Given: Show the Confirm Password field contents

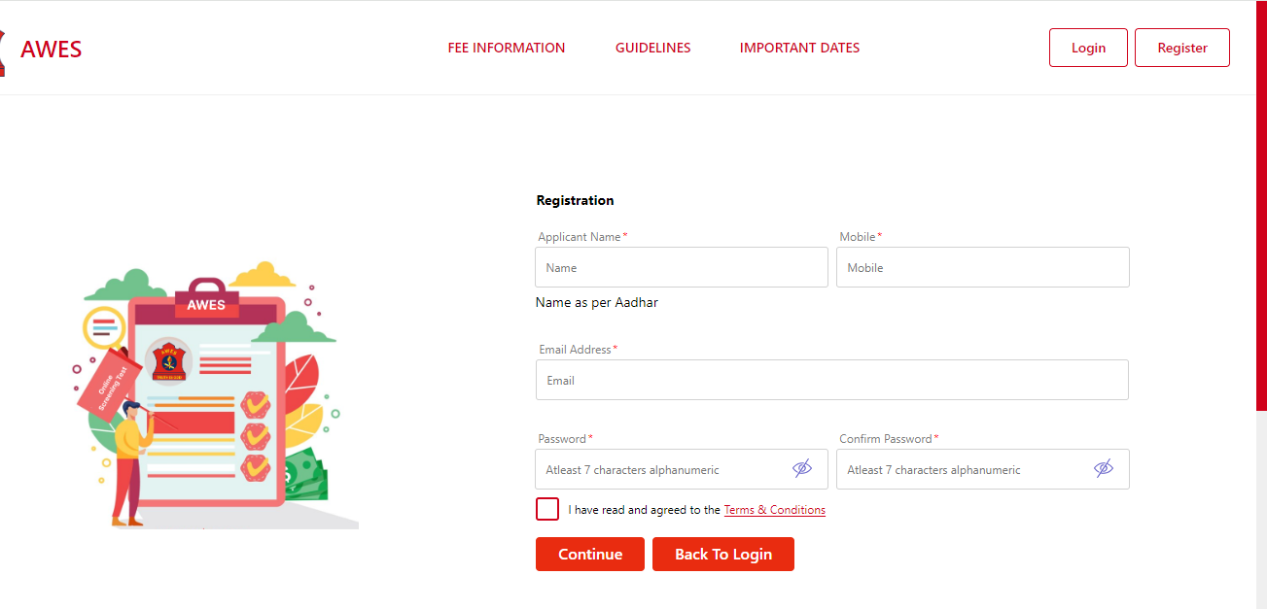Looking at the screenshot, I should 1103,468.
